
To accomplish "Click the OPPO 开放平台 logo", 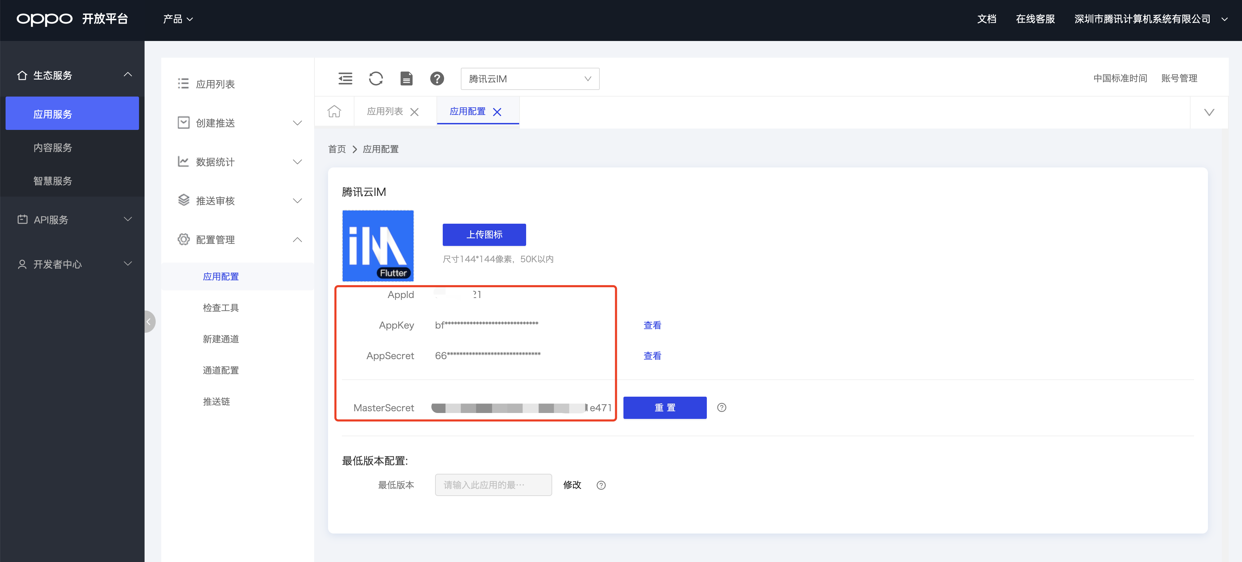I will coord(72,19).
